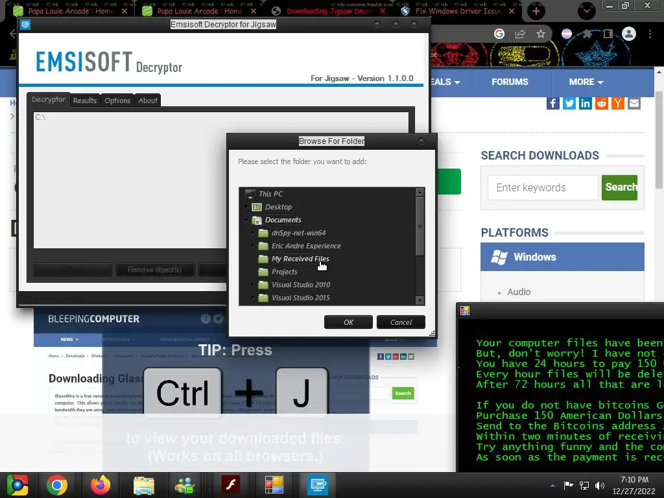Open the Chrome profile avatar

coord(629,34)
